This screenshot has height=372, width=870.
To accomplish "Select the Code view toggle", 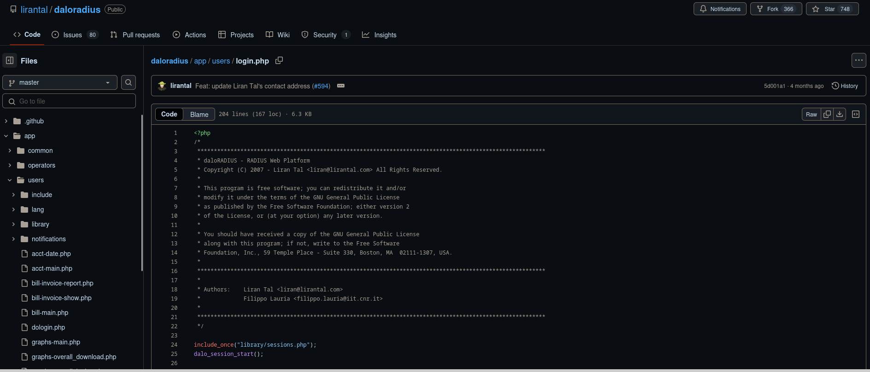I will [x=169, y=114].
